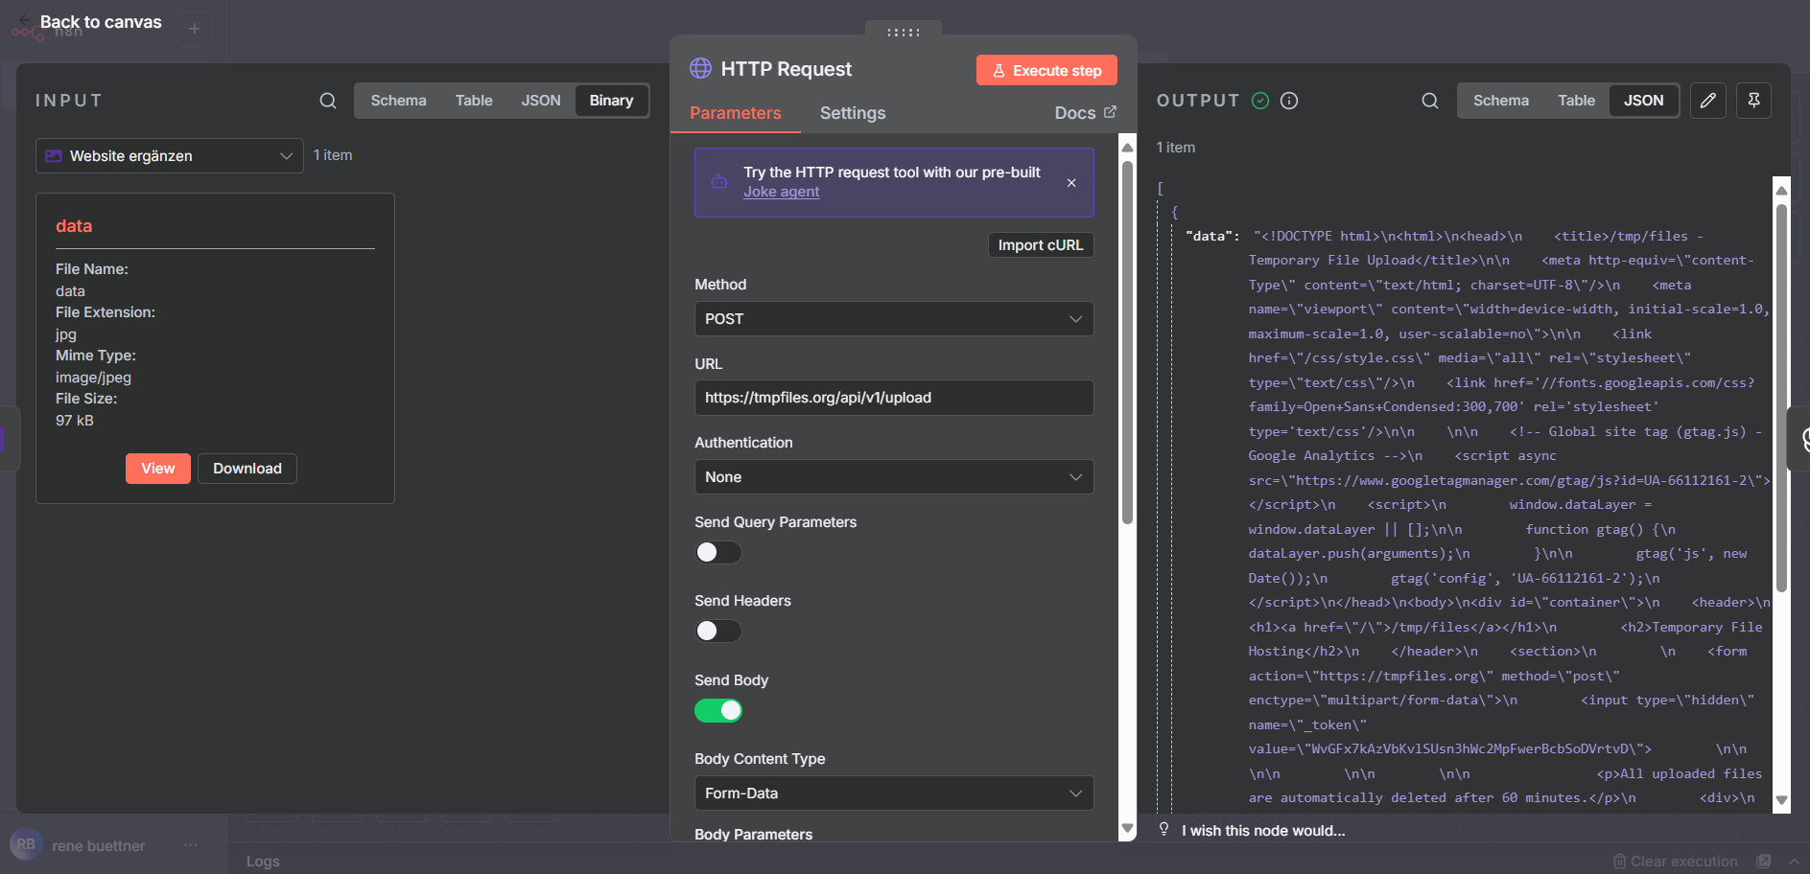1810x874 pixels.
Task: Click the output info circle icon
Action: (1289, 101)
